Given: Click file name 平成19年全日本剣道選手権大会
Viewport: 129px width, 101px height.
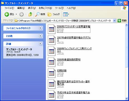Looking at the screenshot, I should (x=73, y=93).
